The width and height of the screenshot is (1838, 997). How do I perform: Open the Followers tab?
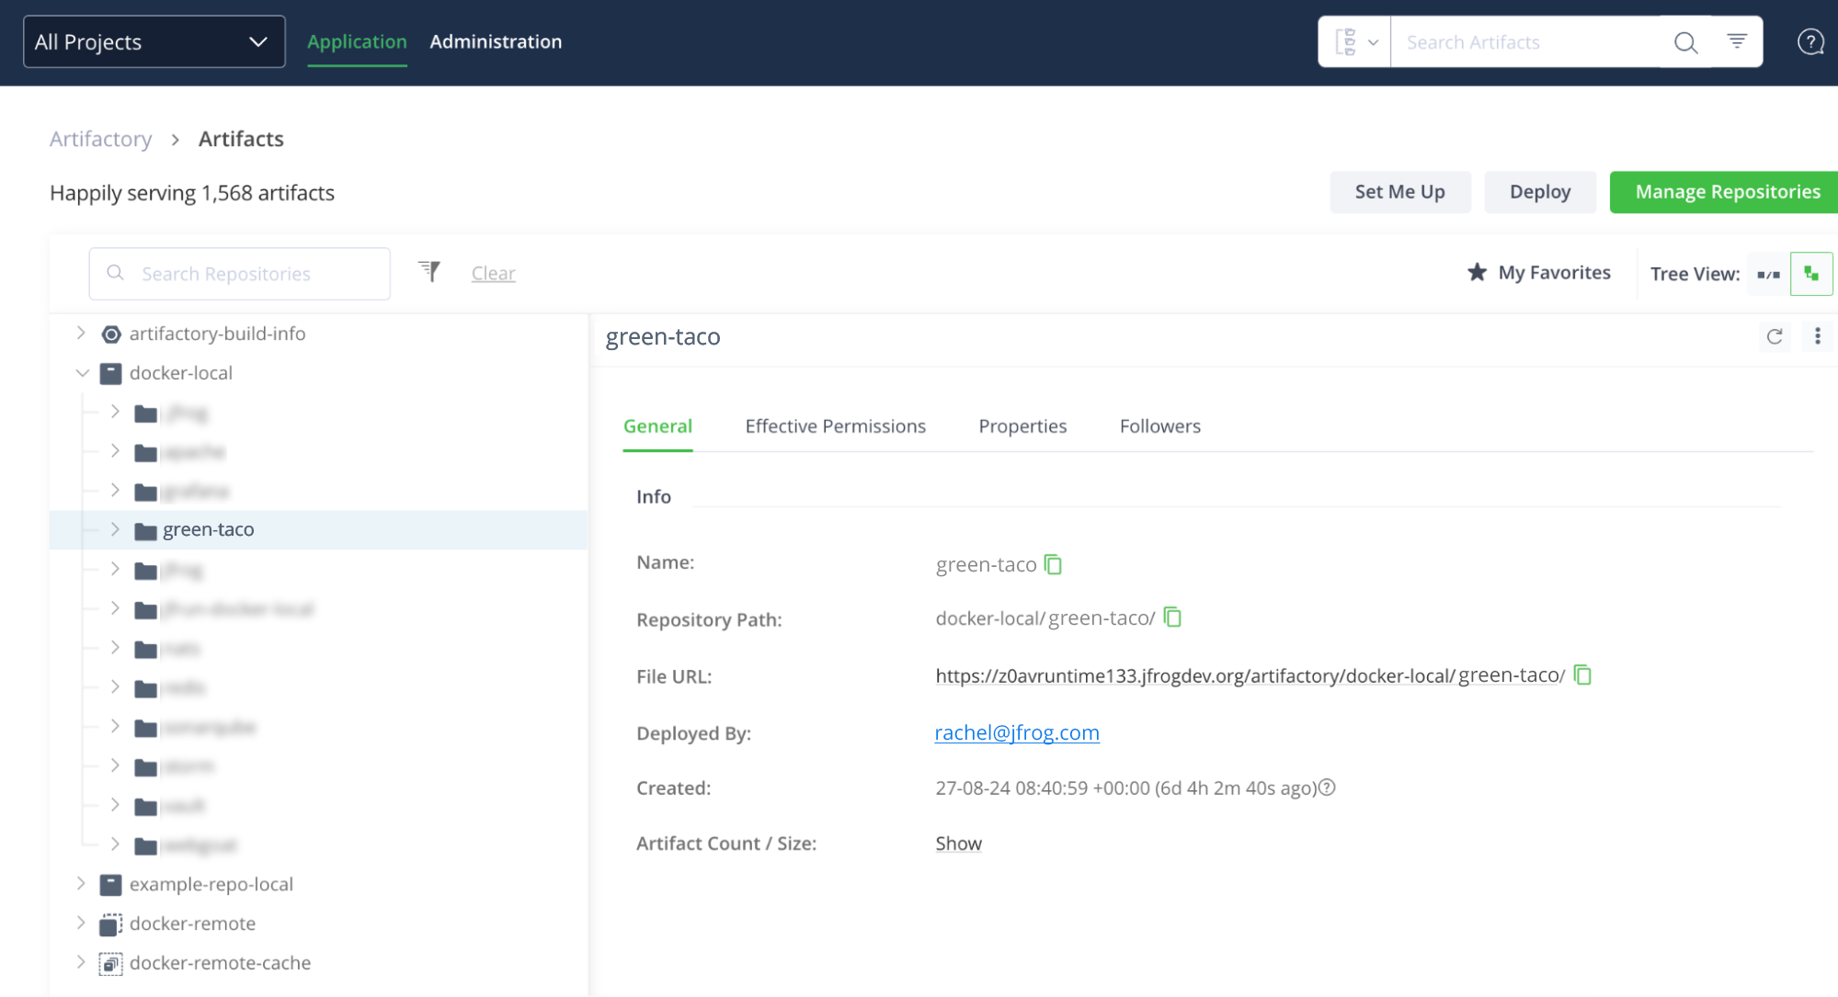[x=1159, y=426]
